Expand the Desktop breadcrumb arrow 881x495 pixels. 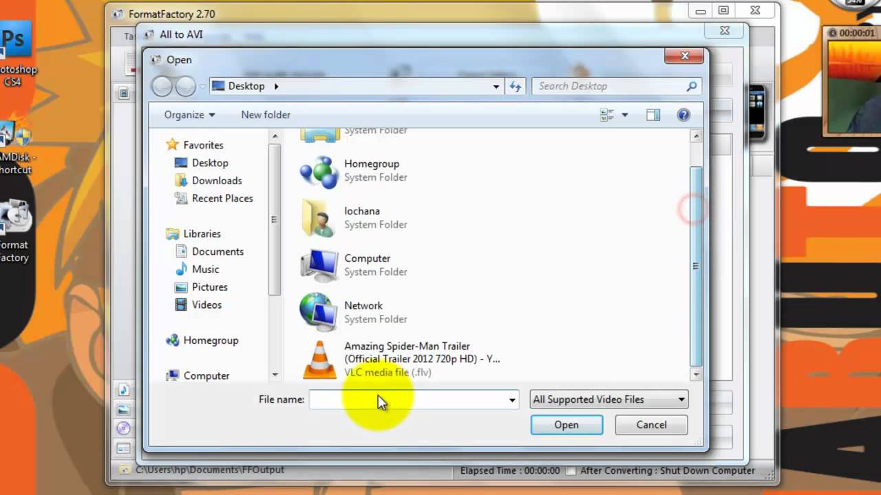click(x=277, y=87)
